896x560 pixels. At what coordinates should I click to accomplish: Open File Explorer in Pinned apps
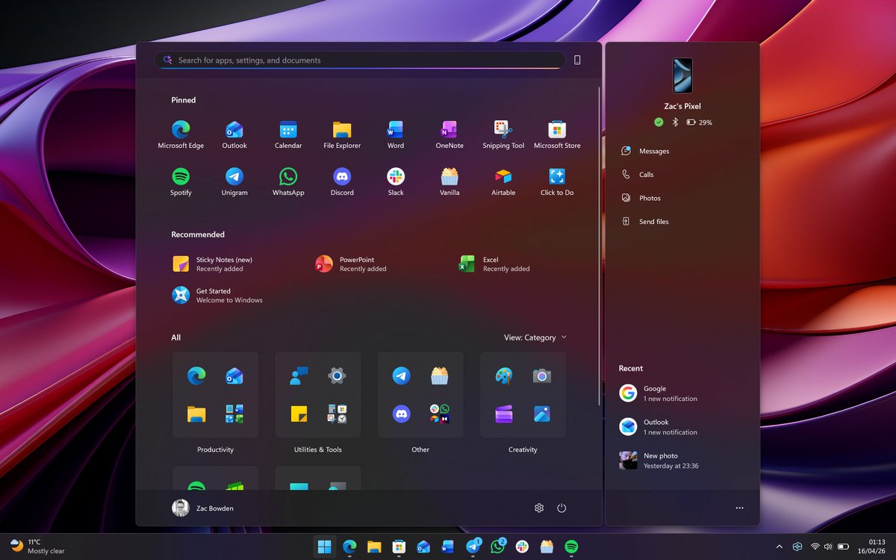(342, 134)
